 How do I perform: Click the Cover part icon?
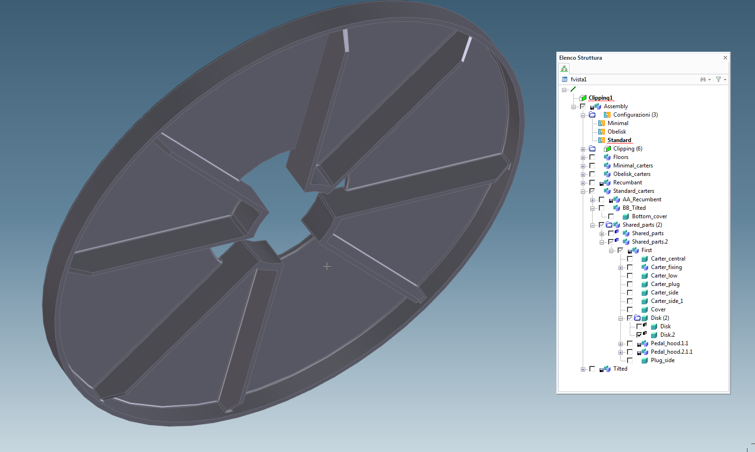point(645,309)
